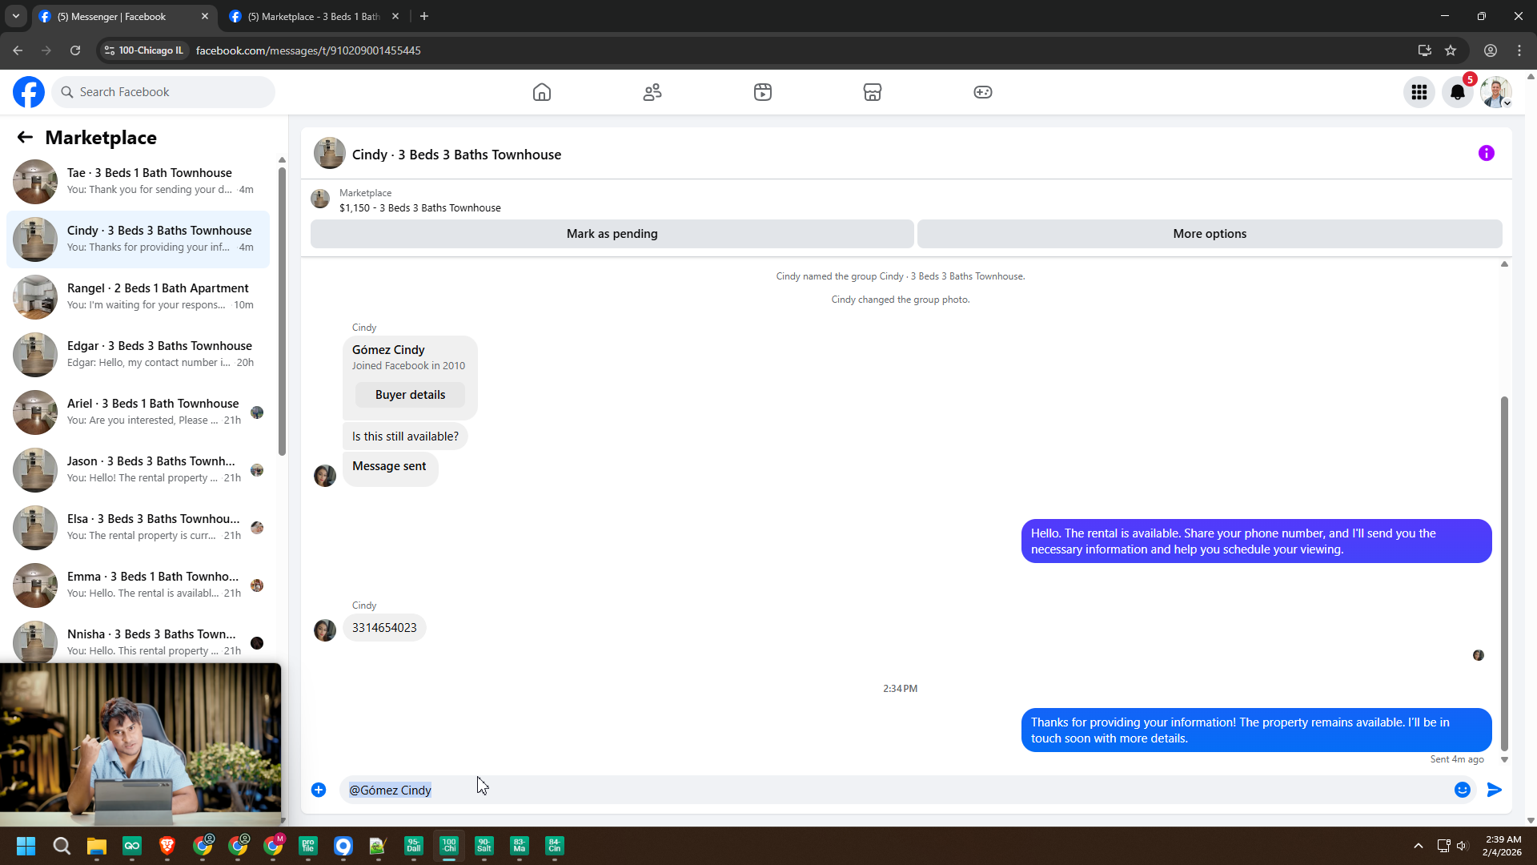1537x865 pixels.
Task: Open the Friends icon in top navigation
Action: pyautogui.click(x=652, y=92)
